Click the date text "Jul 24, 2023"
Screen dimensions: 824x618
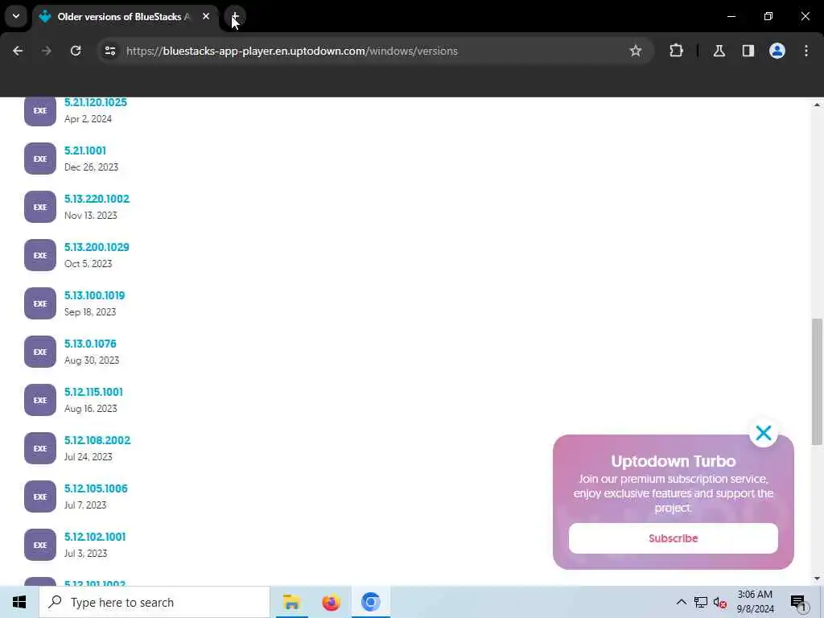pyautogui.click(x=88, y=457)
